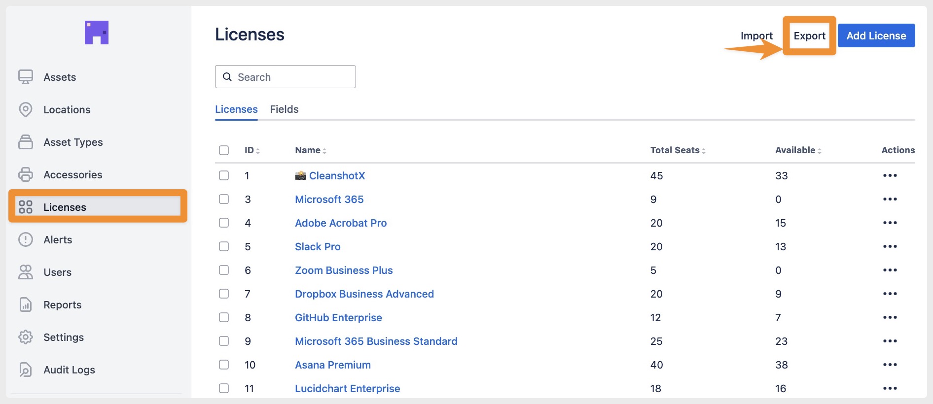Click the CleanshotX camera emoji icon
Viewport: 933px width, 404px height.
(x=300, y=175)
